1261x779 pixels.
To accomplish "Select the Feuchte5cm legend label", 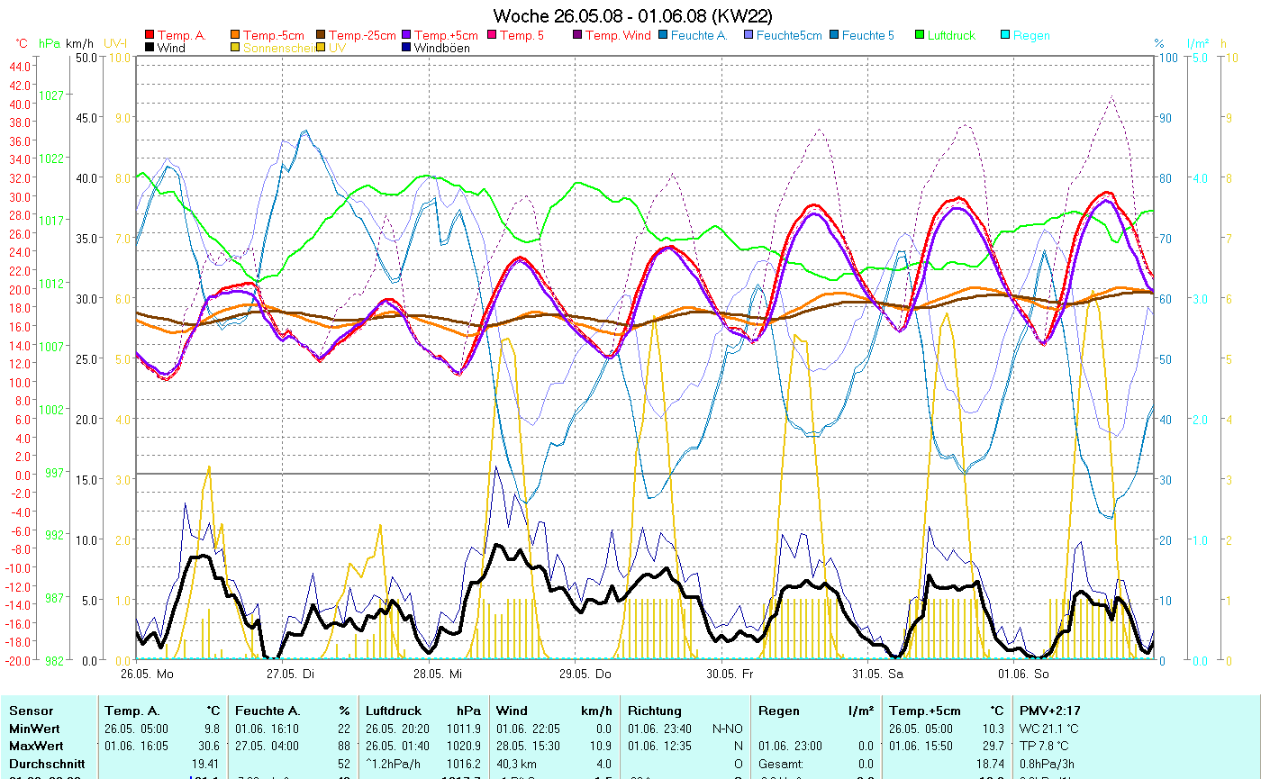I will point(789,36).
